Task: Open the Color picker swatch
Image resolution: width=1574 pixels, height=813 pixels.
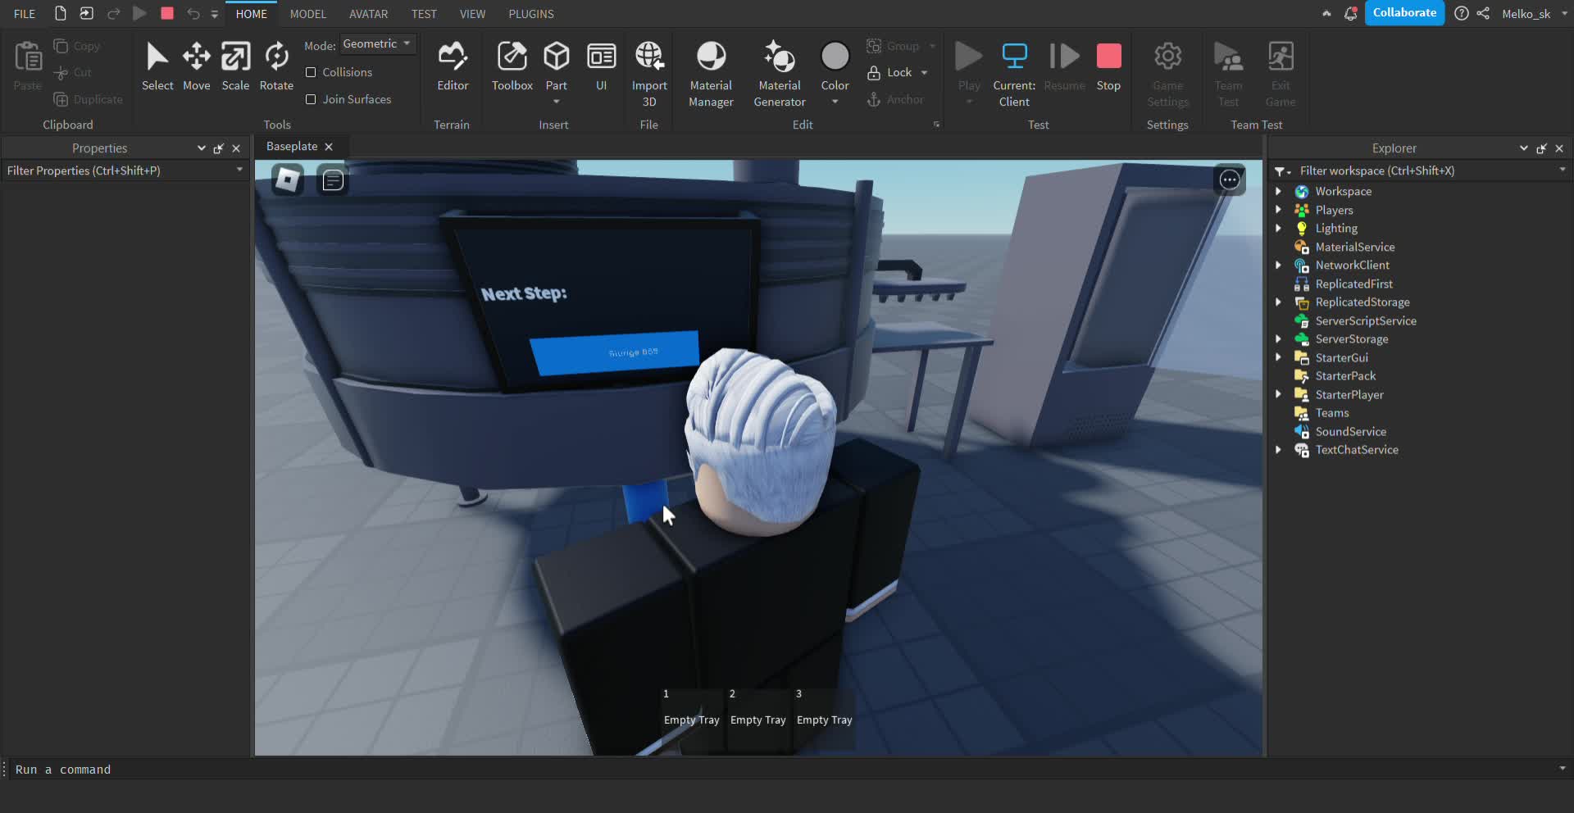Action: pos(835,57)
